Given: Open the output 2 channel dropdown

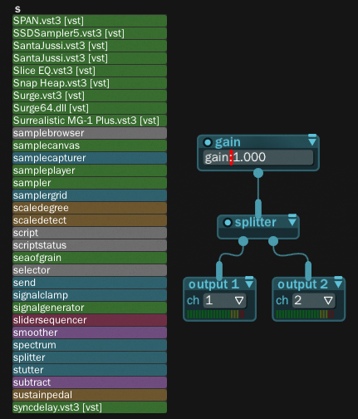Looking at the screenshot, I should pos(314,301).
